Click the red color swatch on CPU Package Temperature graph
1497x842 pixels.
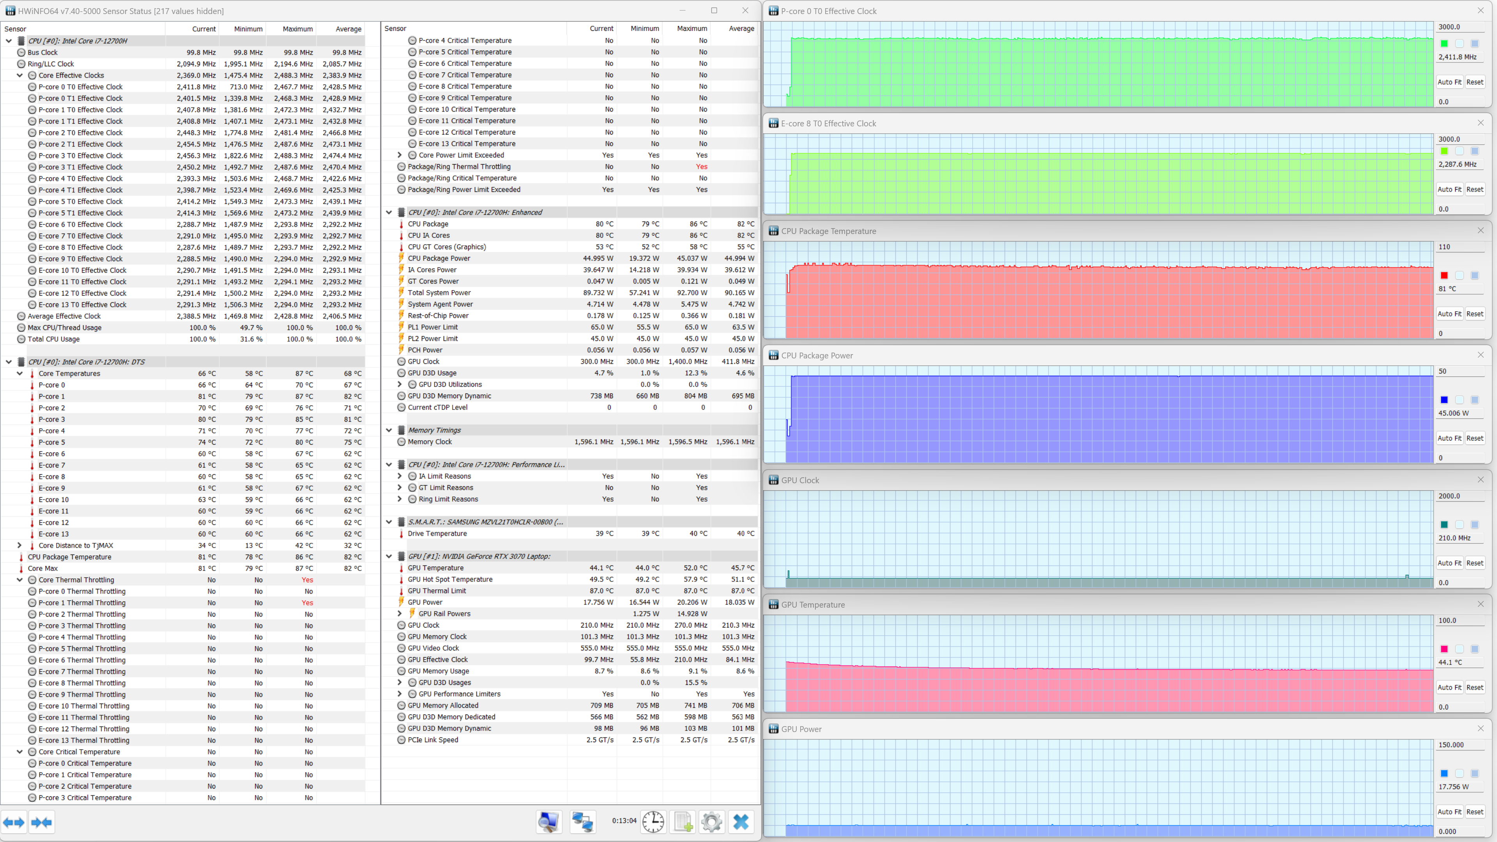click(1444, 275)
